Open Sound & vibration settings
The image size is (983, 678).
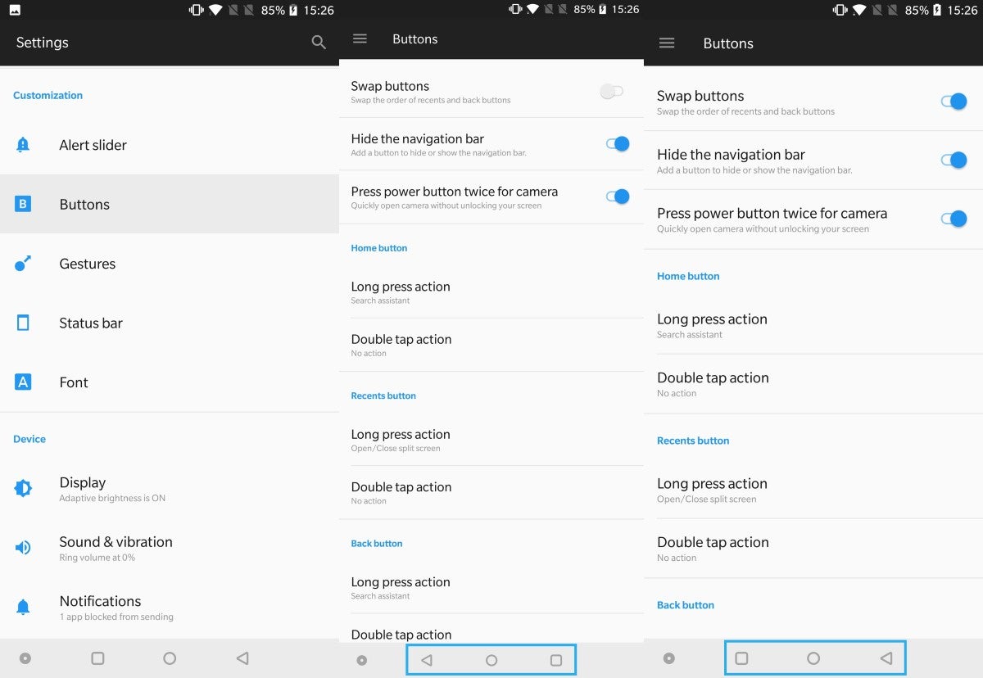[170, 548]
